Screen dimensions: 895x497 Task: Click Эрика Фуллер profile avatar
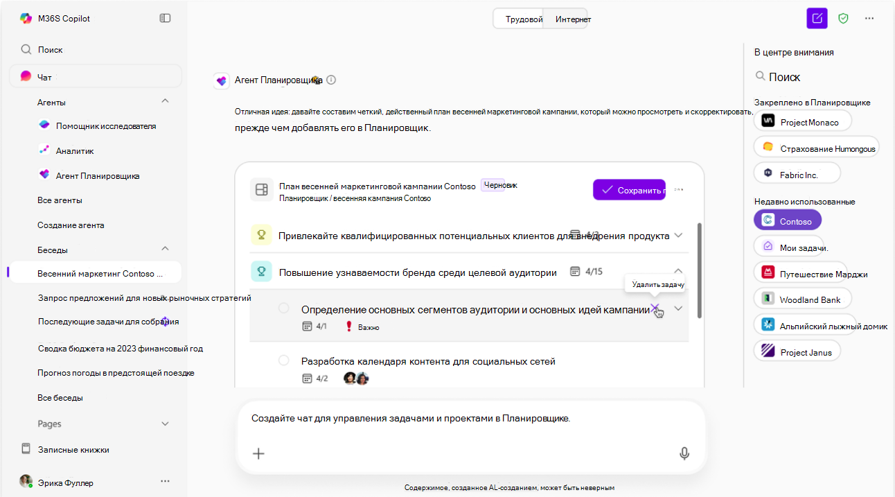[26, 481]
